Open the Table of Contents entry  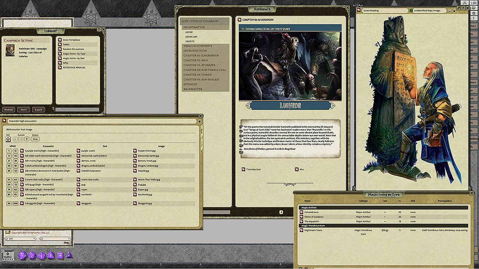pos(197,46)
